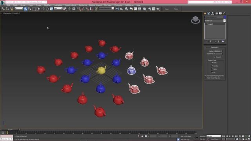This screenshot has width=251, height=141.
Task: Open the Select by Name dialog
Action: coord(30,9)
